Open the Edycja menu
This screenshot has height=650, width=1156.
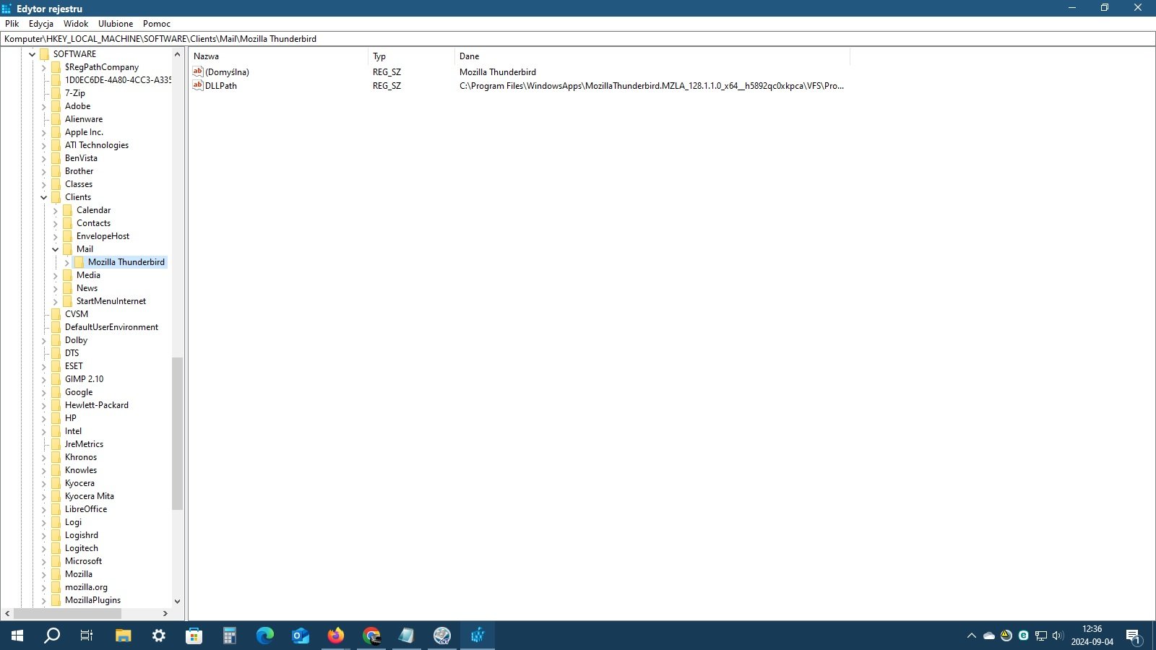click(41, 24)
